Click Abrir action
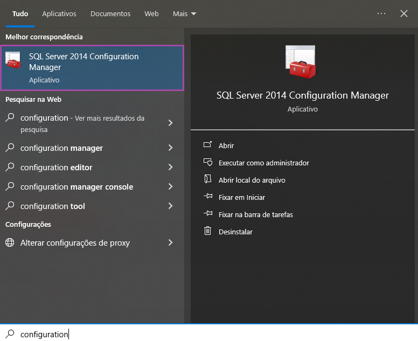The image size is (418, 341). point(226,145)
